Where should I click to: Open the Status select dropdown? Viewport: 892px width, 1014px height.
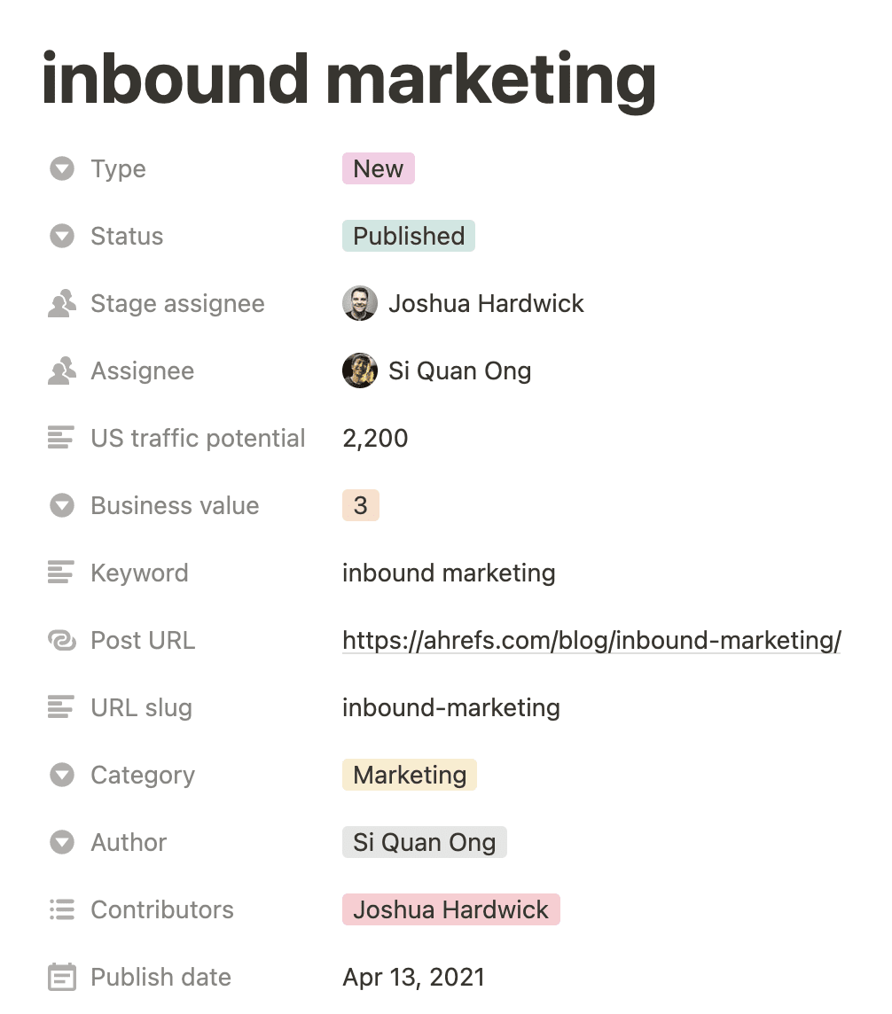tap(60, 236)
